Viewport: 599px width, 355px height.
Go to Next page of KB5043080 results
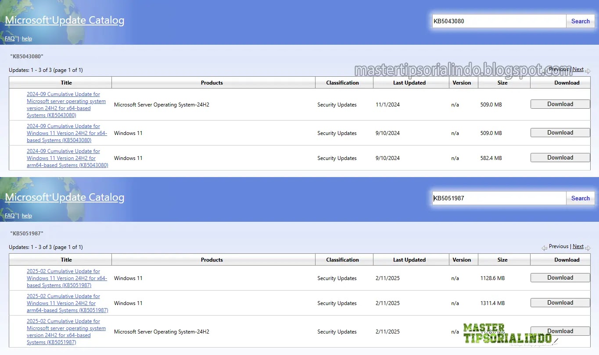click(578, 69)
